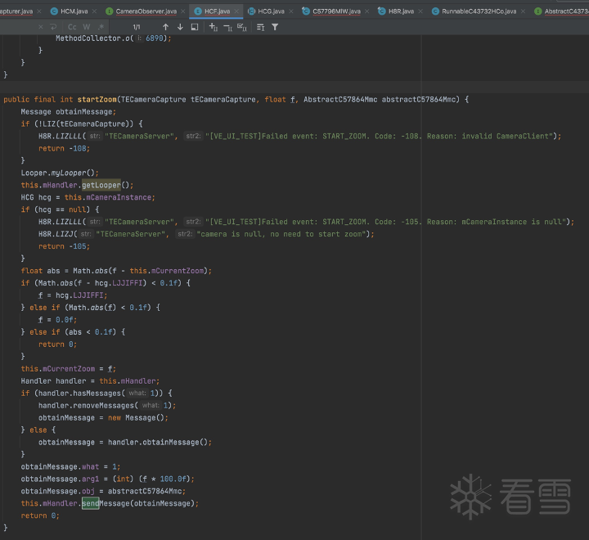Select the HCG.java editor tab
The width and height of the screenshot is (589, 540).
[x=270, y=11]
